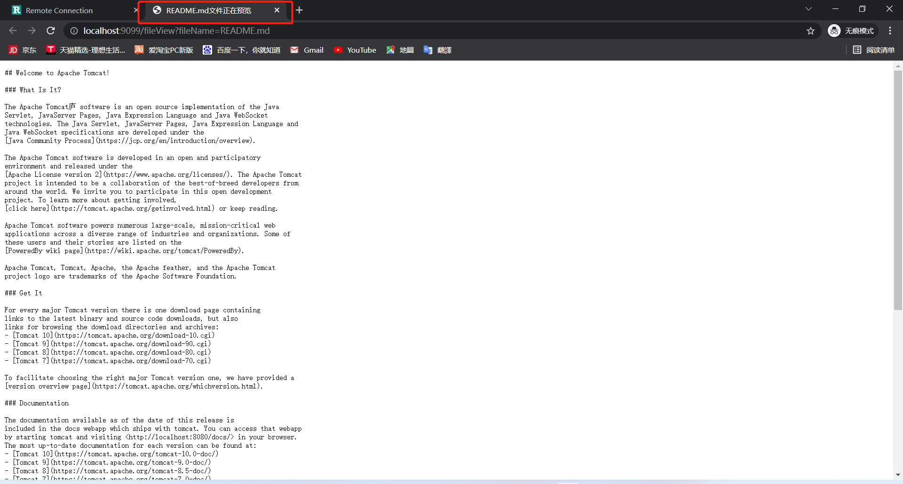The image size is (903, 484).
Task: Open the JD 京东 bookmark
Action: point(23,50)
